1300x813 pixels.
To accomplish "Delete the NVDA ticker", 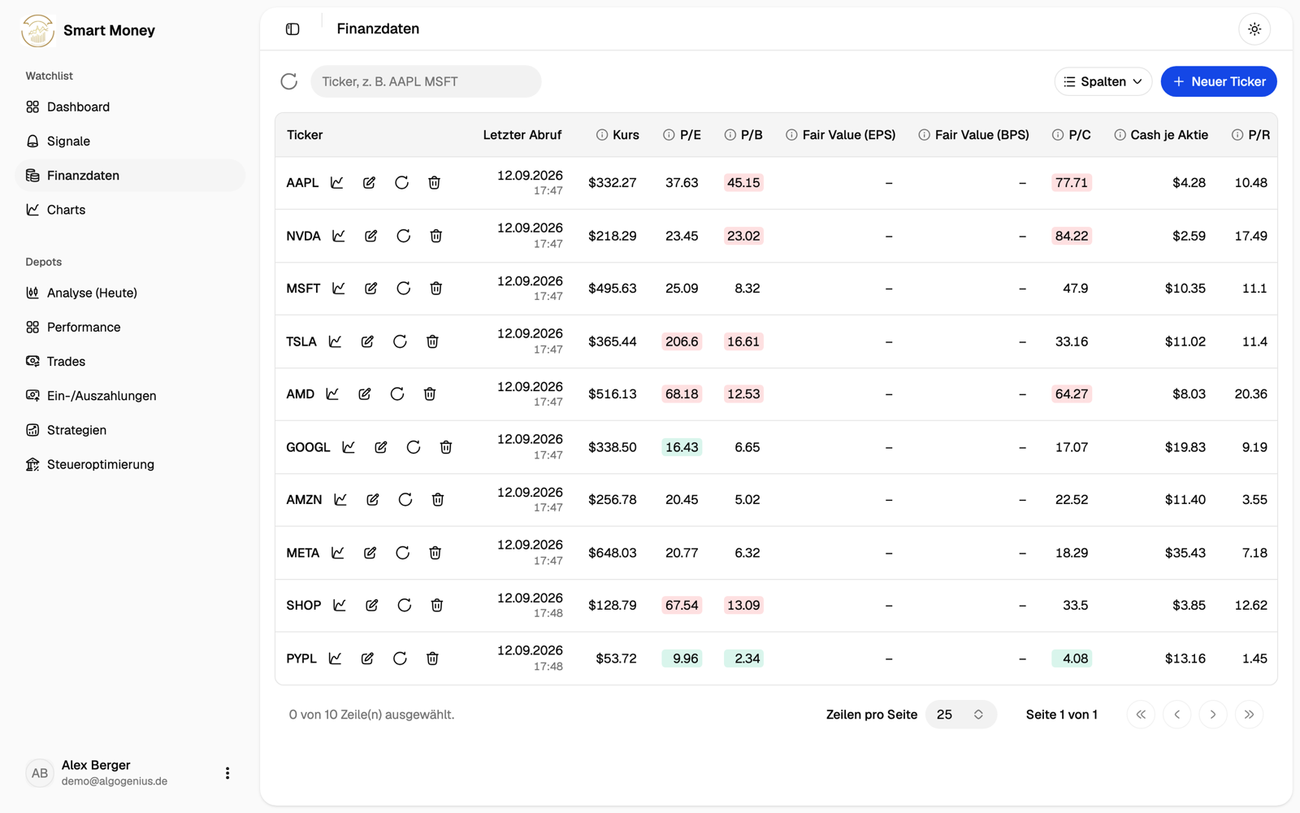I will 436,236.
